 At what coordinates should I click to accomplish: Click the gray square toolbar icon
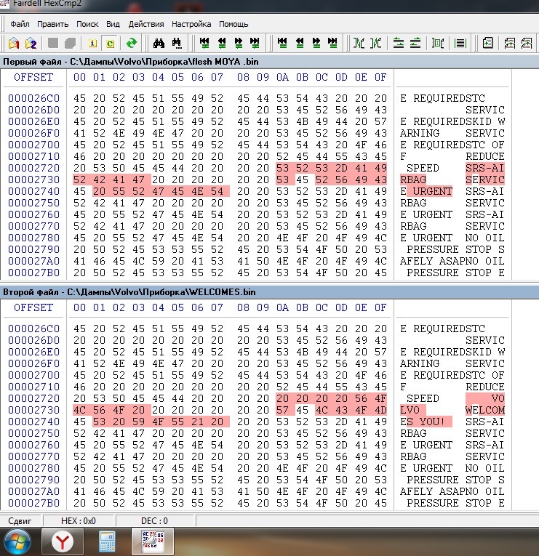click(x=53, y=44)
